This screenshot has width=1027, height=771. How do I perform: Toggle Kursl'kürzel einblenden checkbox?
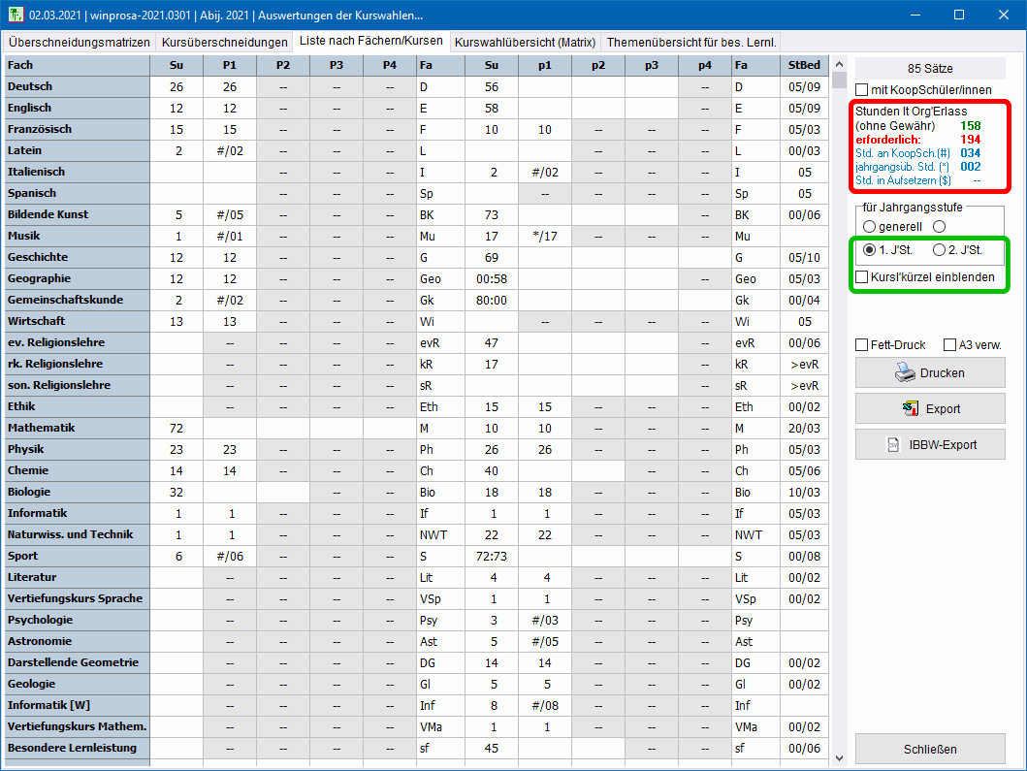[x=862, y=277]
